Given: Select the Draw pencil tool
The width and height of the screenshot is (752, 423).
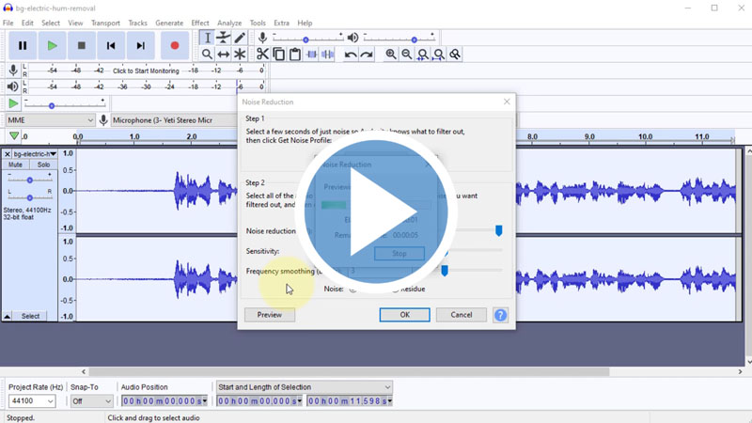Looking at the screenshot, I should point(240,38).
